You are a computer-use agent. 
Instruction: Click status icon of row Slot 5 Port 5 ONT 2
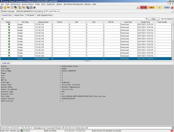[x=9, y=30]
